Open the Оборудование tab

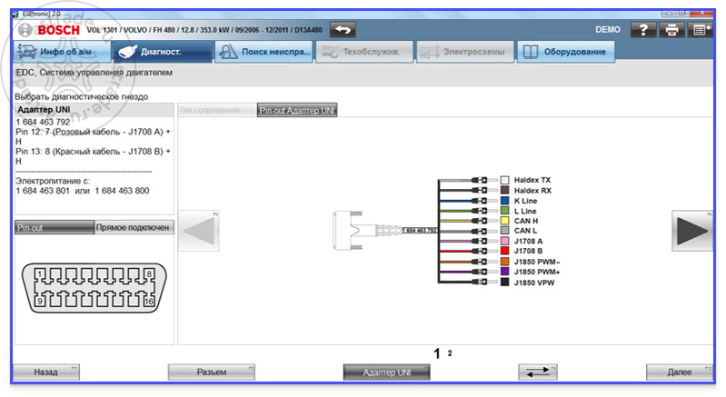coord(566,52)
